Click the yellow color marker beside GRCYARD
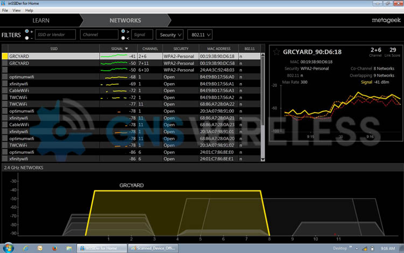Viewport: 404px width, 253px height. 5,56
